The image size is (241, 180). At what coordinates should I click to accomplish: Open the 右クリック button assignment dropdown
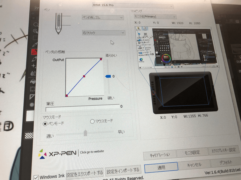tap(103, 33)
